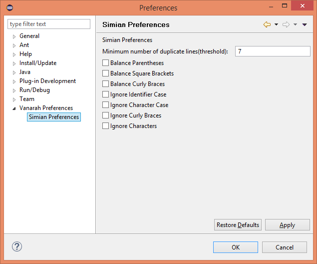Select Vanarah Preferences item
The image size is (317, 264).
click(x=46, y=108)
